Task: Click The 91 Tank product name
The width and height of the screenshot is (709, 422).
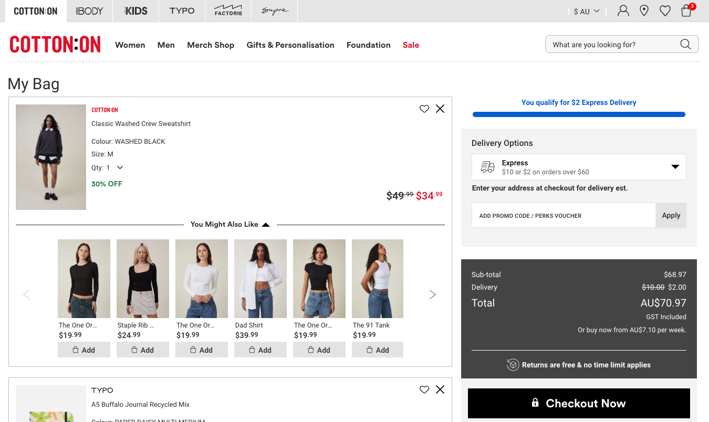Action: coord(371,325)
